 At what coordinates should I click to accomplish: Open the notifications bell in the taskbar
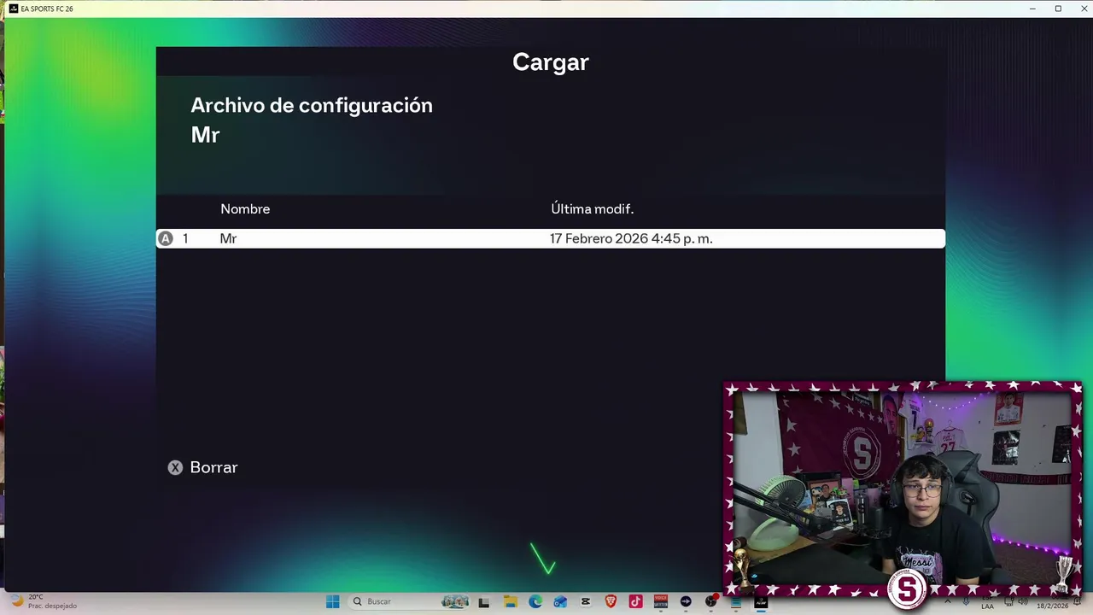pyautogui.click(x=1077, y=601)
